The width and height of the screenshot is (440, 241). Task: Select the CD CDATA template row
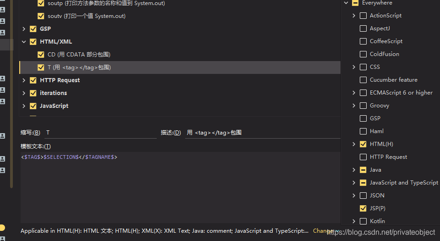[180, 55]
